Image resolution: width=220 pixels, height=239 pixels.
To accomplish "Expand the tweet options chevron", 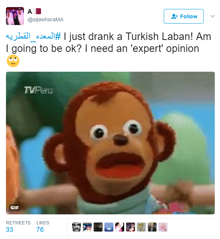I will pos(213,16).
